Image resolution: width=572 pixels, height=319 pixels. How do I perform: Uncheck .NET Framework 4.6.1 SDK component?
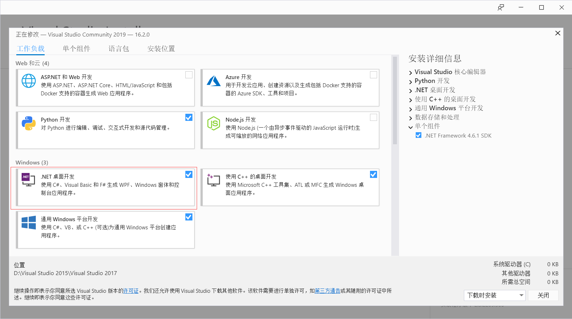click(x=419, y=135)
